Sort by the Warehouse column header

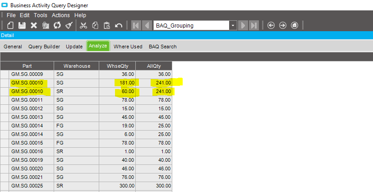[77, 66]
